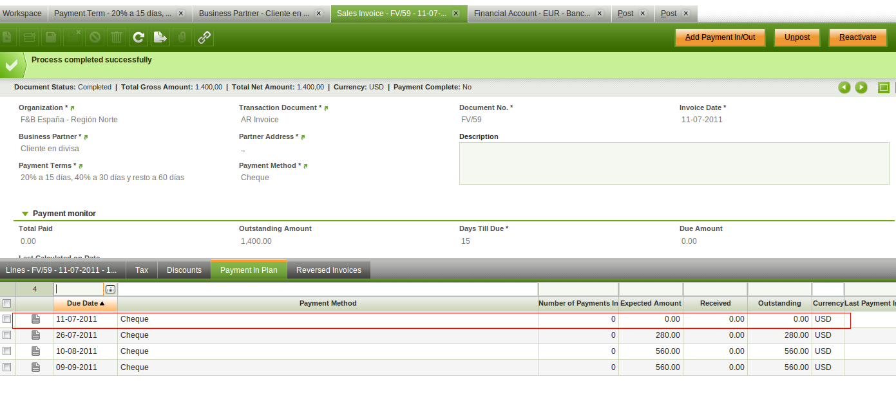Click the chain link toolbar icon
The height and width of the screenshot is (397, 896).
click(x=204, y=37)
